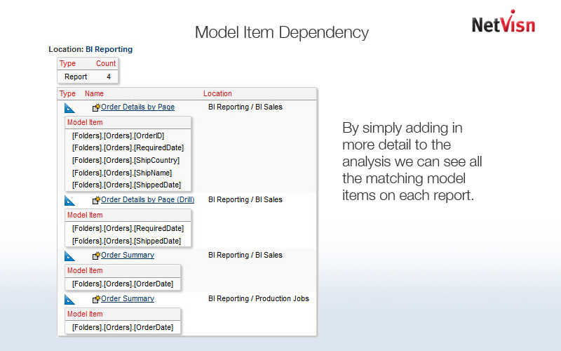The height and width of the screenshot is (351, 561).
Task: Select the [Folders].[Orders].[ShipCountry] model item
Action: (126, 160)
